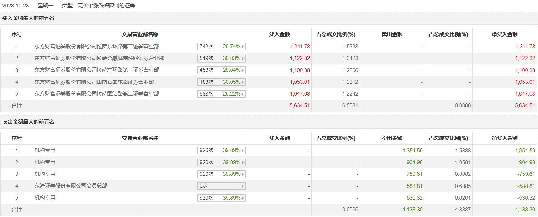This screenshot has width=538, height=217.
Task: Click buy amount 1,311.78 in row one
Action: [x=300, y=47]
